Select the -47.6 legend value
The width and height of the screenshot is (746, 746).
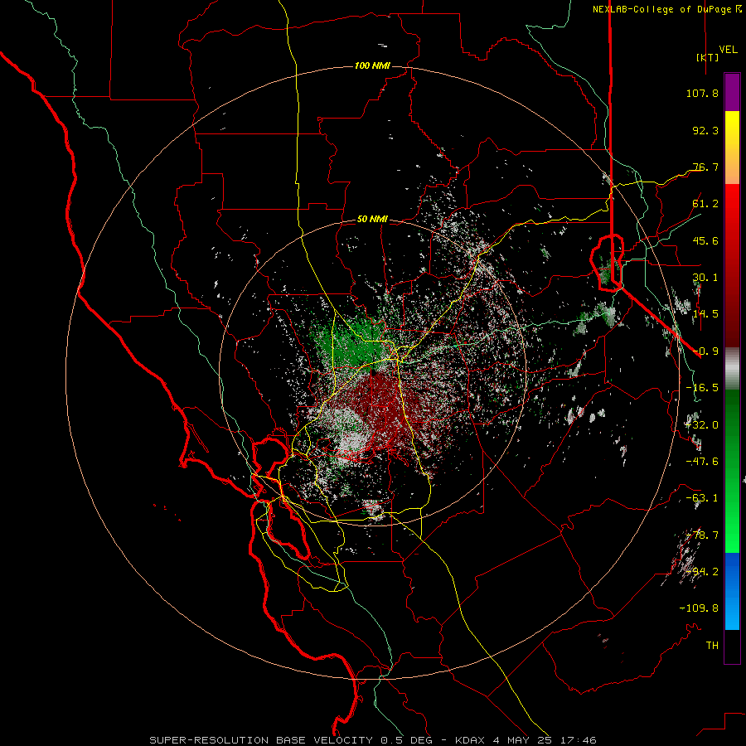702,462
